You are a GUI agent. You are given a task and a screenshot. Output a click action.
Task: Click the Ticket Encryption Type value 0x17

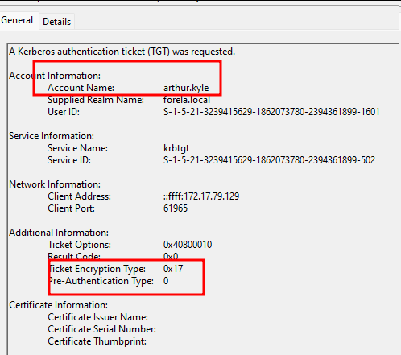[x=173, y=269]
